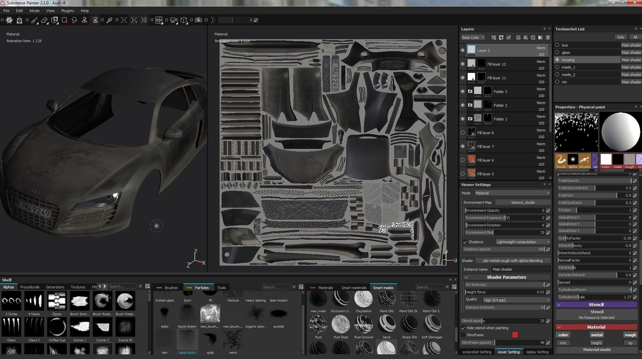Screen dimensions: 642x359
Task: Expand Folder 1 in layers
Action: click(470, 119)
